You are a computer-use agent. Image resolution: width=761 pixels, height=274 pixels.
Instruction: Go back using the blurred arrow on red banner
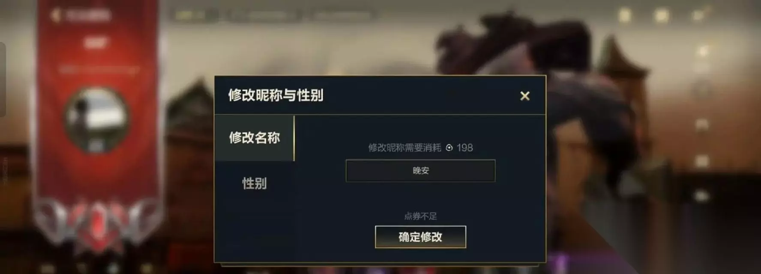point(55,15)
